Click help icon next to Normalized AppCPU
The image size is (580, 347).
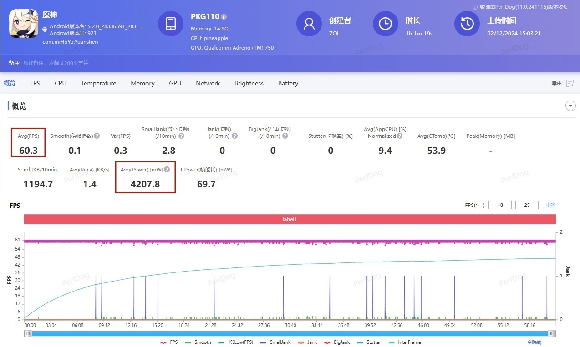tap(399, 136)
